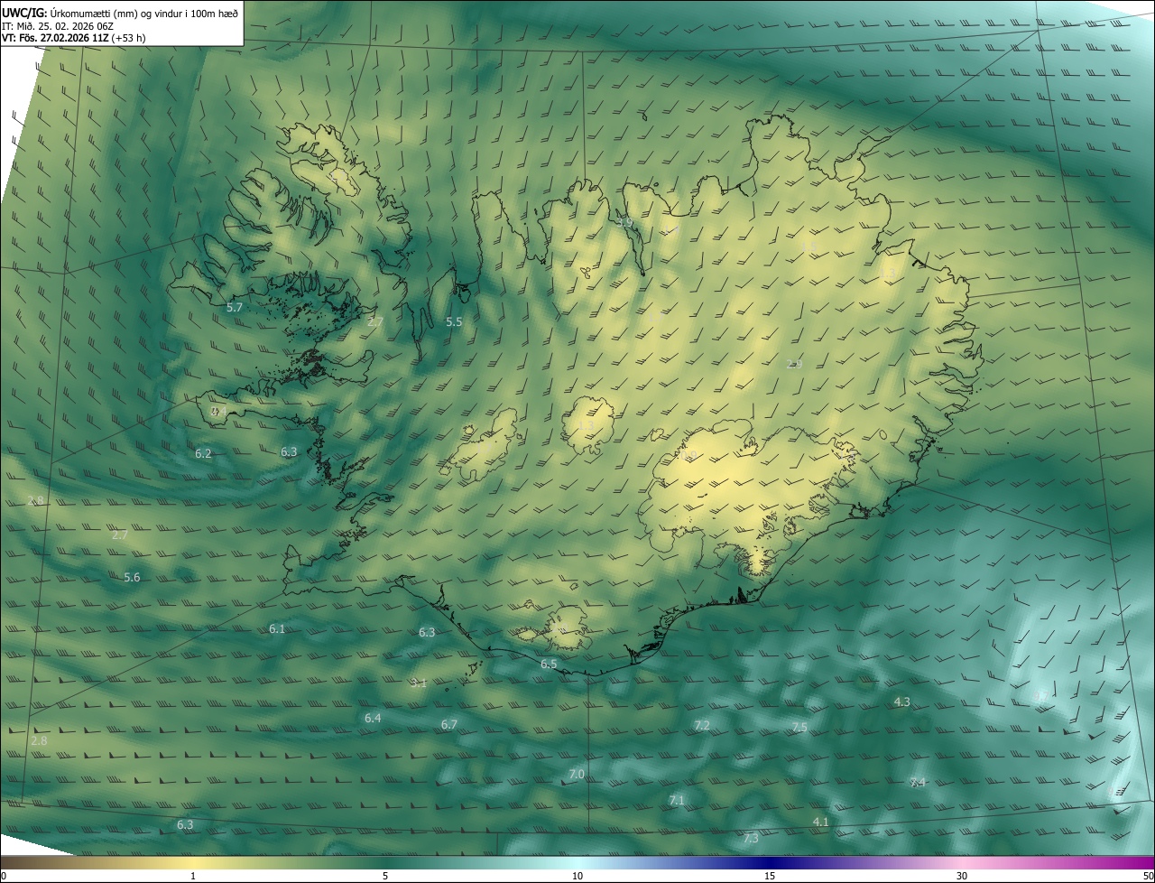Screen dimensions: 1155x883
Task: Click the 6.7 value label
Action: [x=449, y=725]
